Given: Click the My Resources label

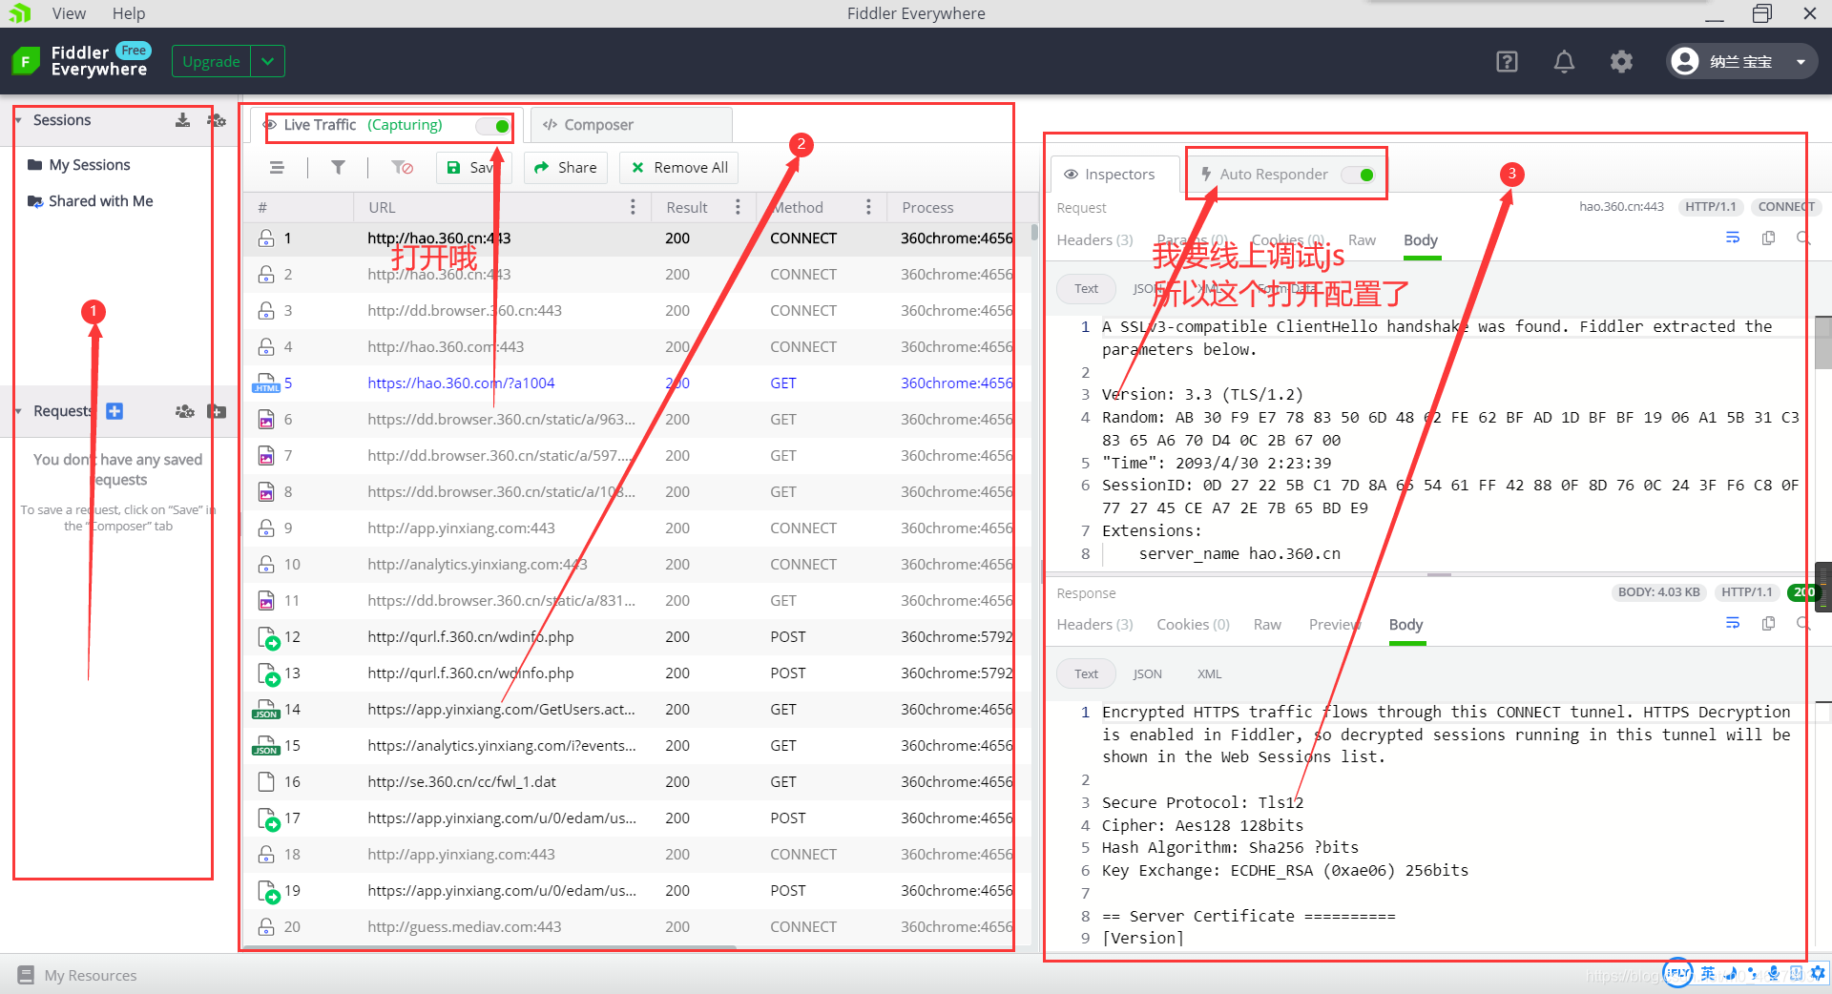Looking at the screenshot, I should click(91, 975).
